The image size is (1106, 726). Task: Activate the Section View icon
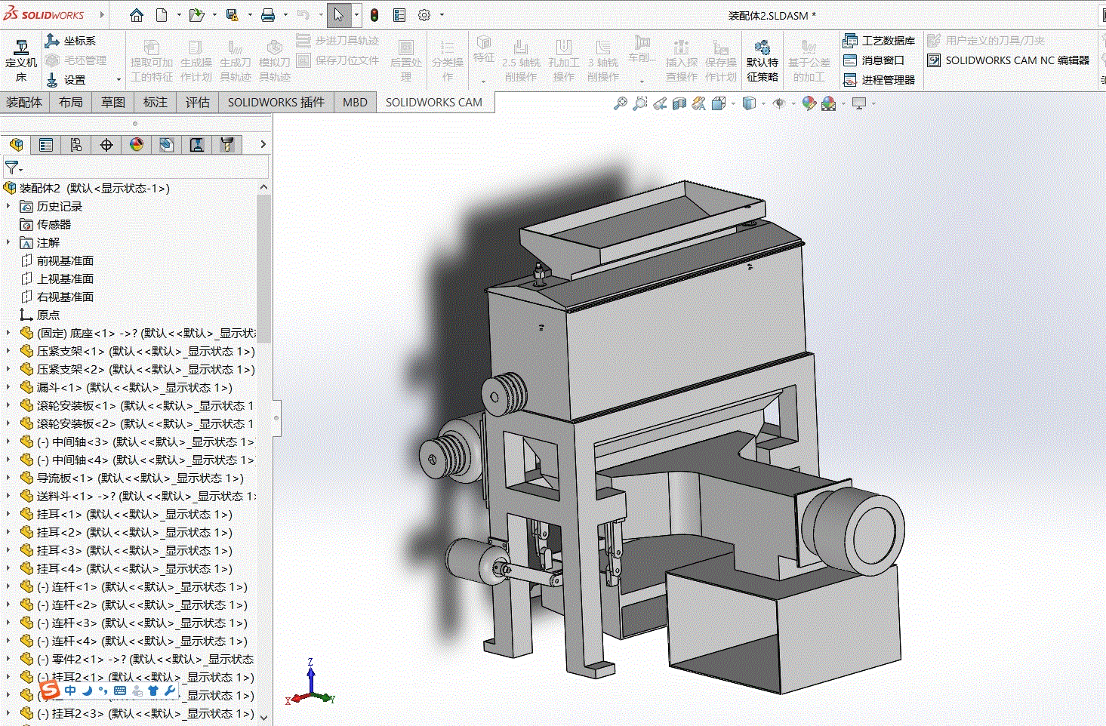(679, 103)
